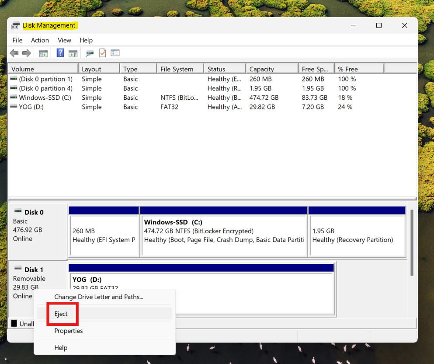This screenshot has height=364, width=434.
Task: Click the magnifier refresh toolbar icon
Action: [89, 53]
